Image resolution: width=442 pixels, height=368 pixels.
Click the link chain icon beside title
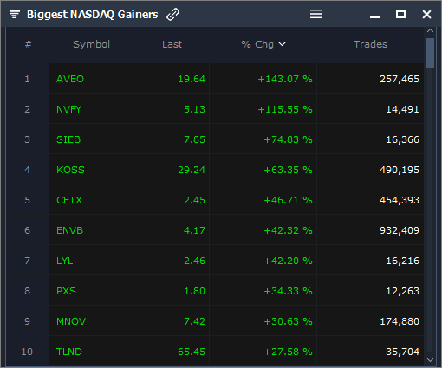pos(172,14)
